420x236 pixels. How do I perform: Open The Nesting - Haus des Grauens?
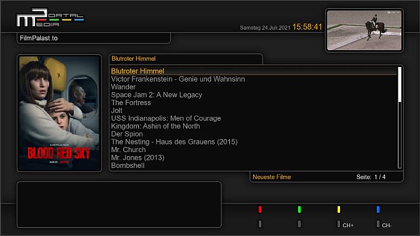[x=174, y=142]
